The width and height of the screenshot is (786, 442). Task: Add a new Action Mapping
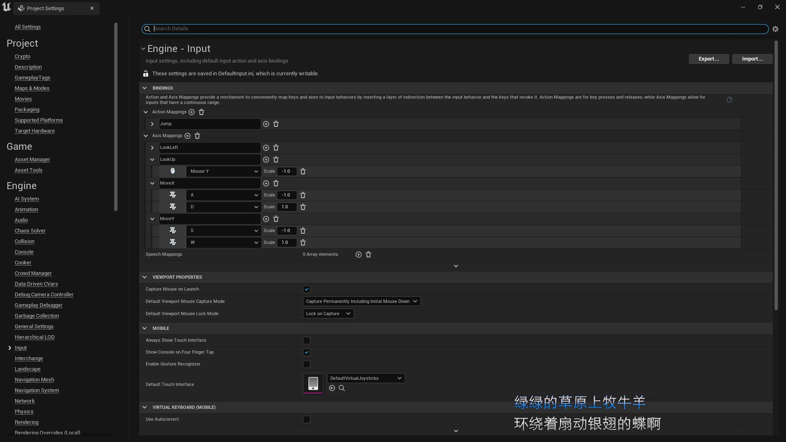[x=192, y=112]
